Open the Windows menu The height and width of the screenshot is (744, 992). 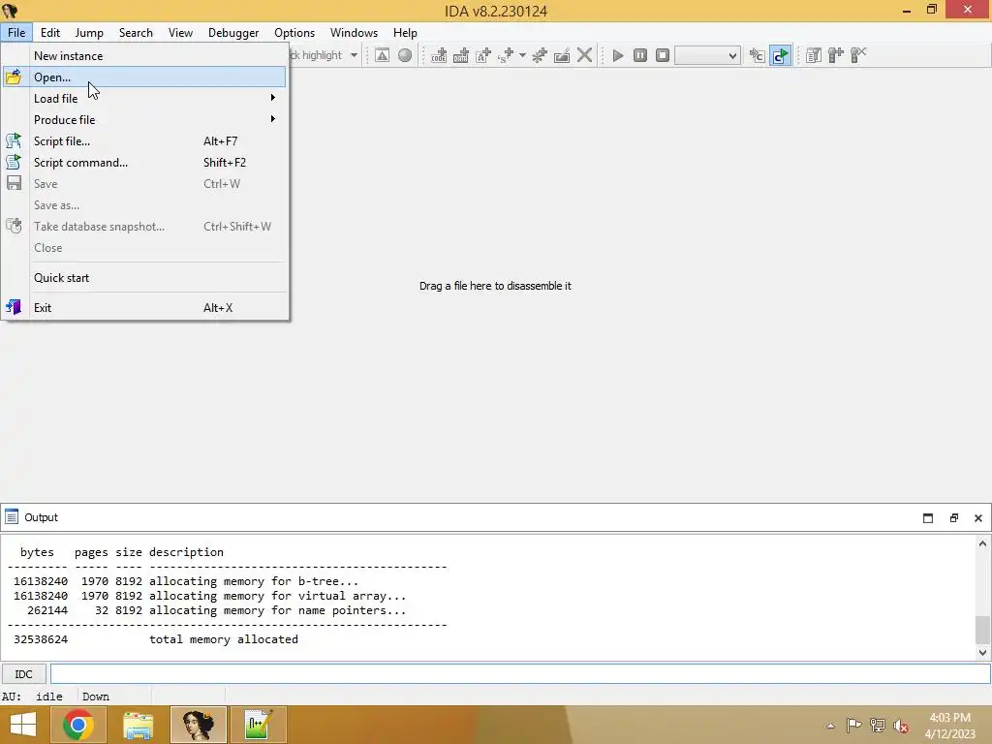[x=354, y=32]
